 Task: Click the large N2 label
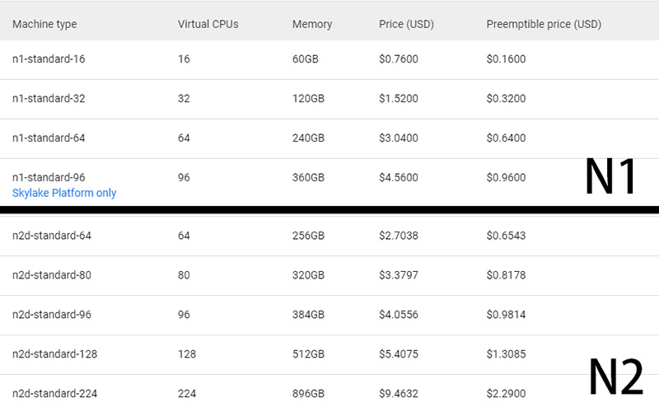tap(616, 377)
